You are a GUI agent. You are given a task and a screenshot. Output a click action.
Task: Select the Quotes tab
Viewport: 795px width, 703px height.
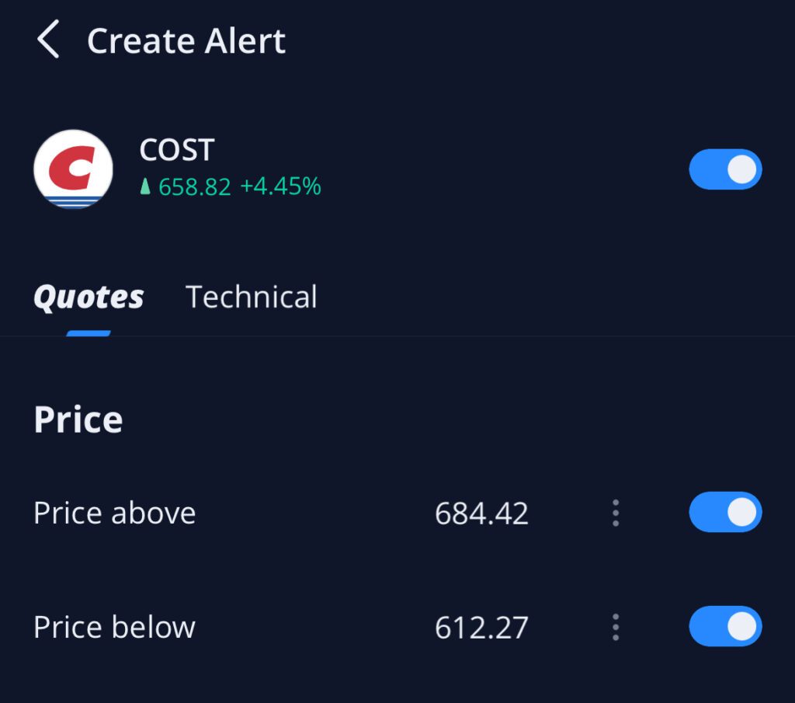point(89,297)
